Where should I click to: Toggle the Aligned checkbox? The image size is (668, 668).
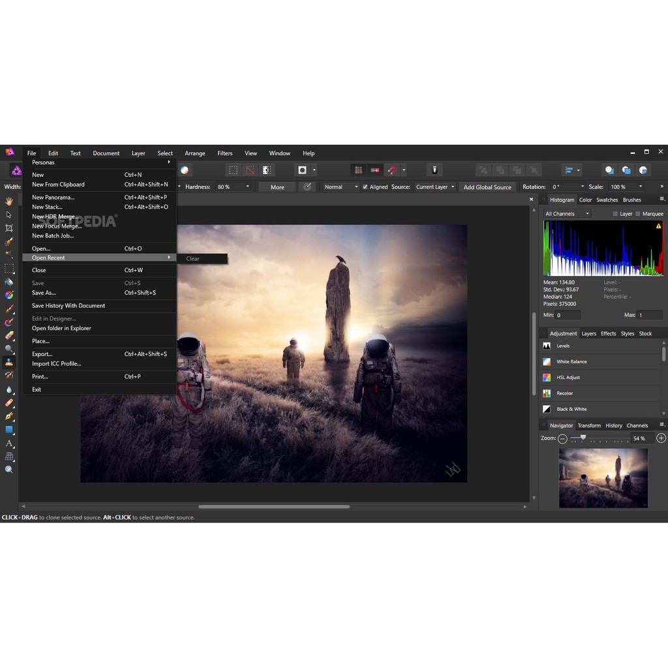coord(365,187)
